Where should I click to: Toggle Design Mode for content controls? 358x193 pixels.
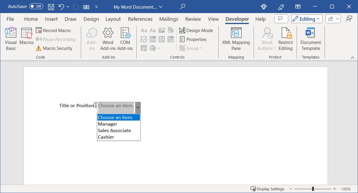click(196, 30)
